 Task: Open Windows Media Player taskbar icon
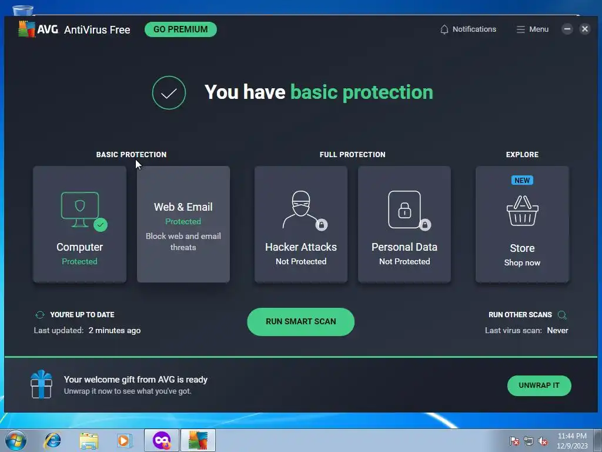tap(124, 440)
